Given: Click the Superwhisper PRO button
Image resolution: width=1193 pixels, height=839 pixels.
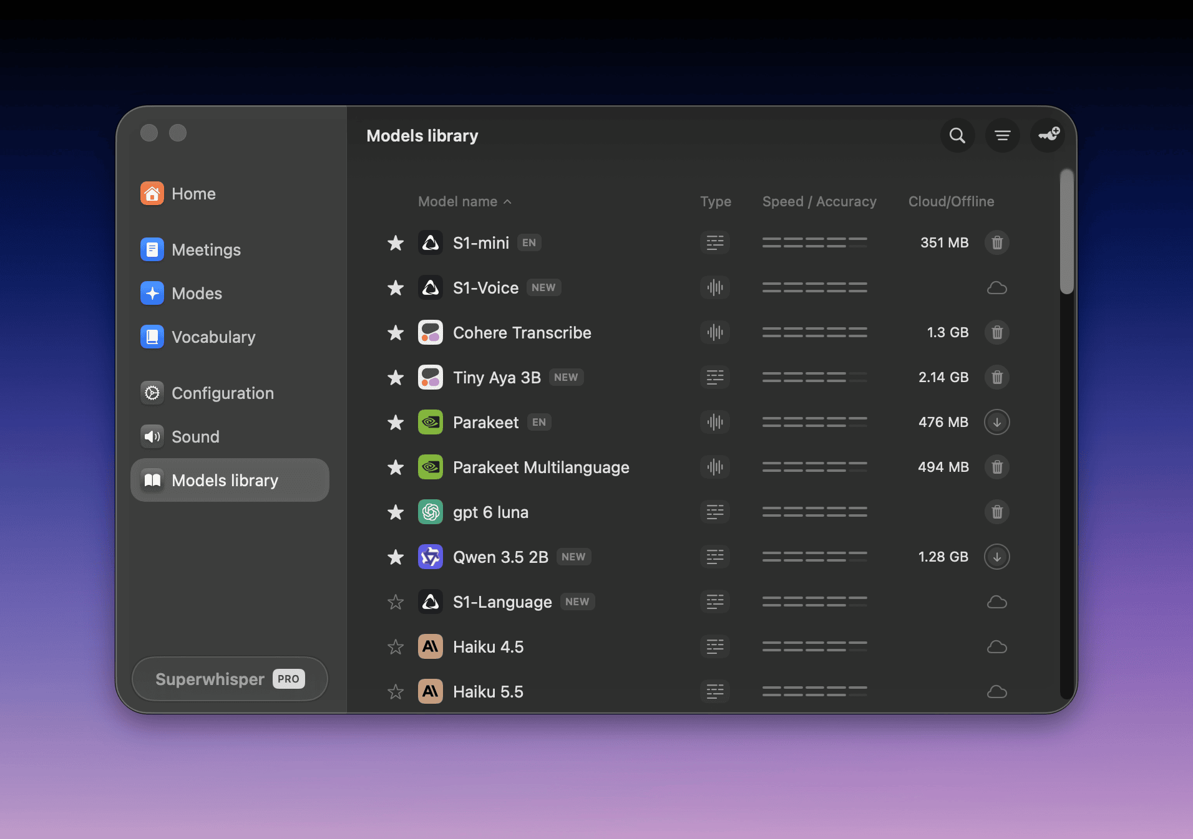Looking at the screenshot, I should 230,679.
